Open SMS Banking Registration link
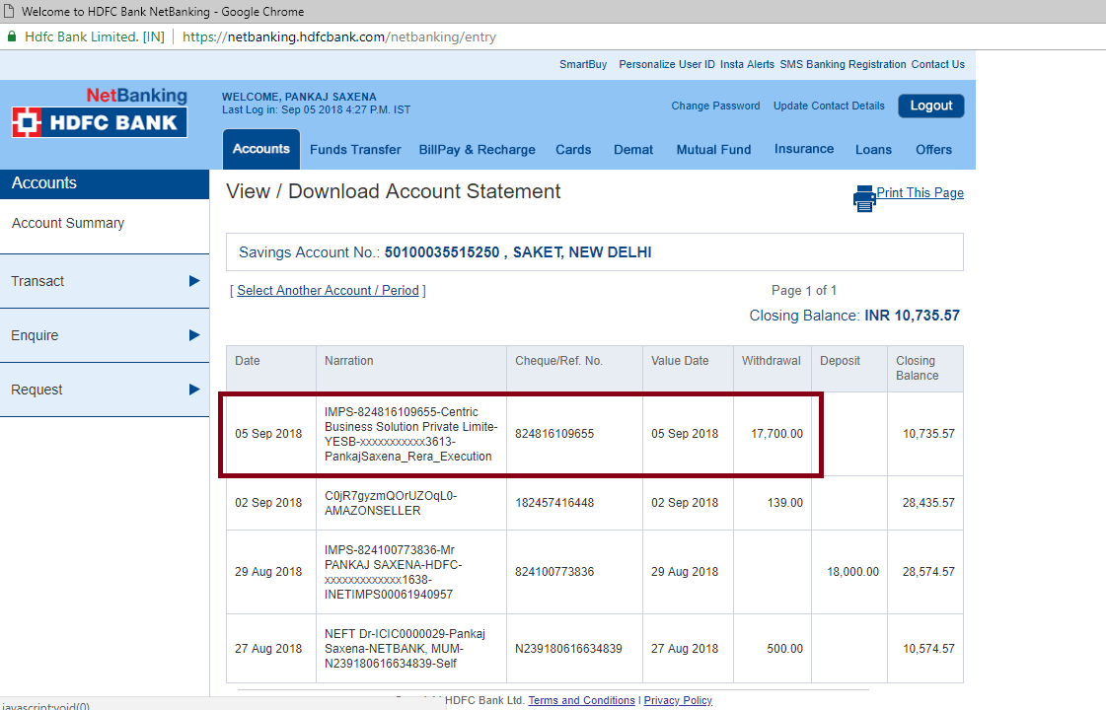This screenshot has width=1106, height=710. pyautogui.click(x=843, y=64)
